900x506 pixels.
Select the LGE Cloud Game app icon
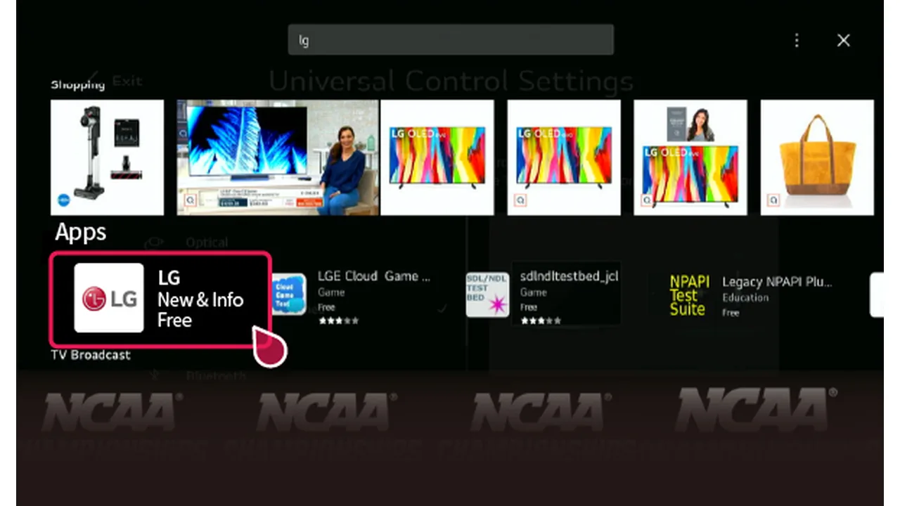[x=289, y=294]
